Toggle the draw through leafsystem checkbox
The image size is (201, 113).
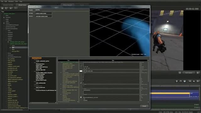click(x=81, y=83)
